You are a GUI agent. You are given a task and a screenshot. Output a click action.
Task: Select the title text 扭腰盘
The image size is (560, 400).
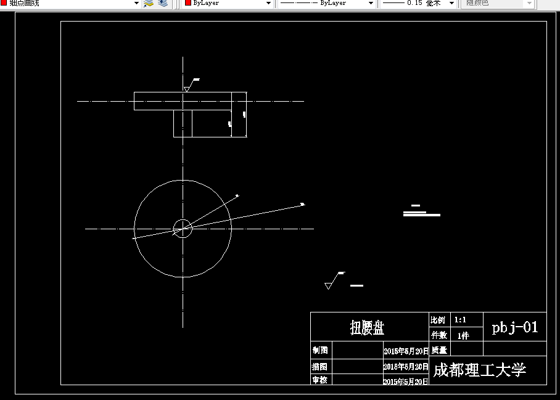pyautogui.click(x=367, y=327)
